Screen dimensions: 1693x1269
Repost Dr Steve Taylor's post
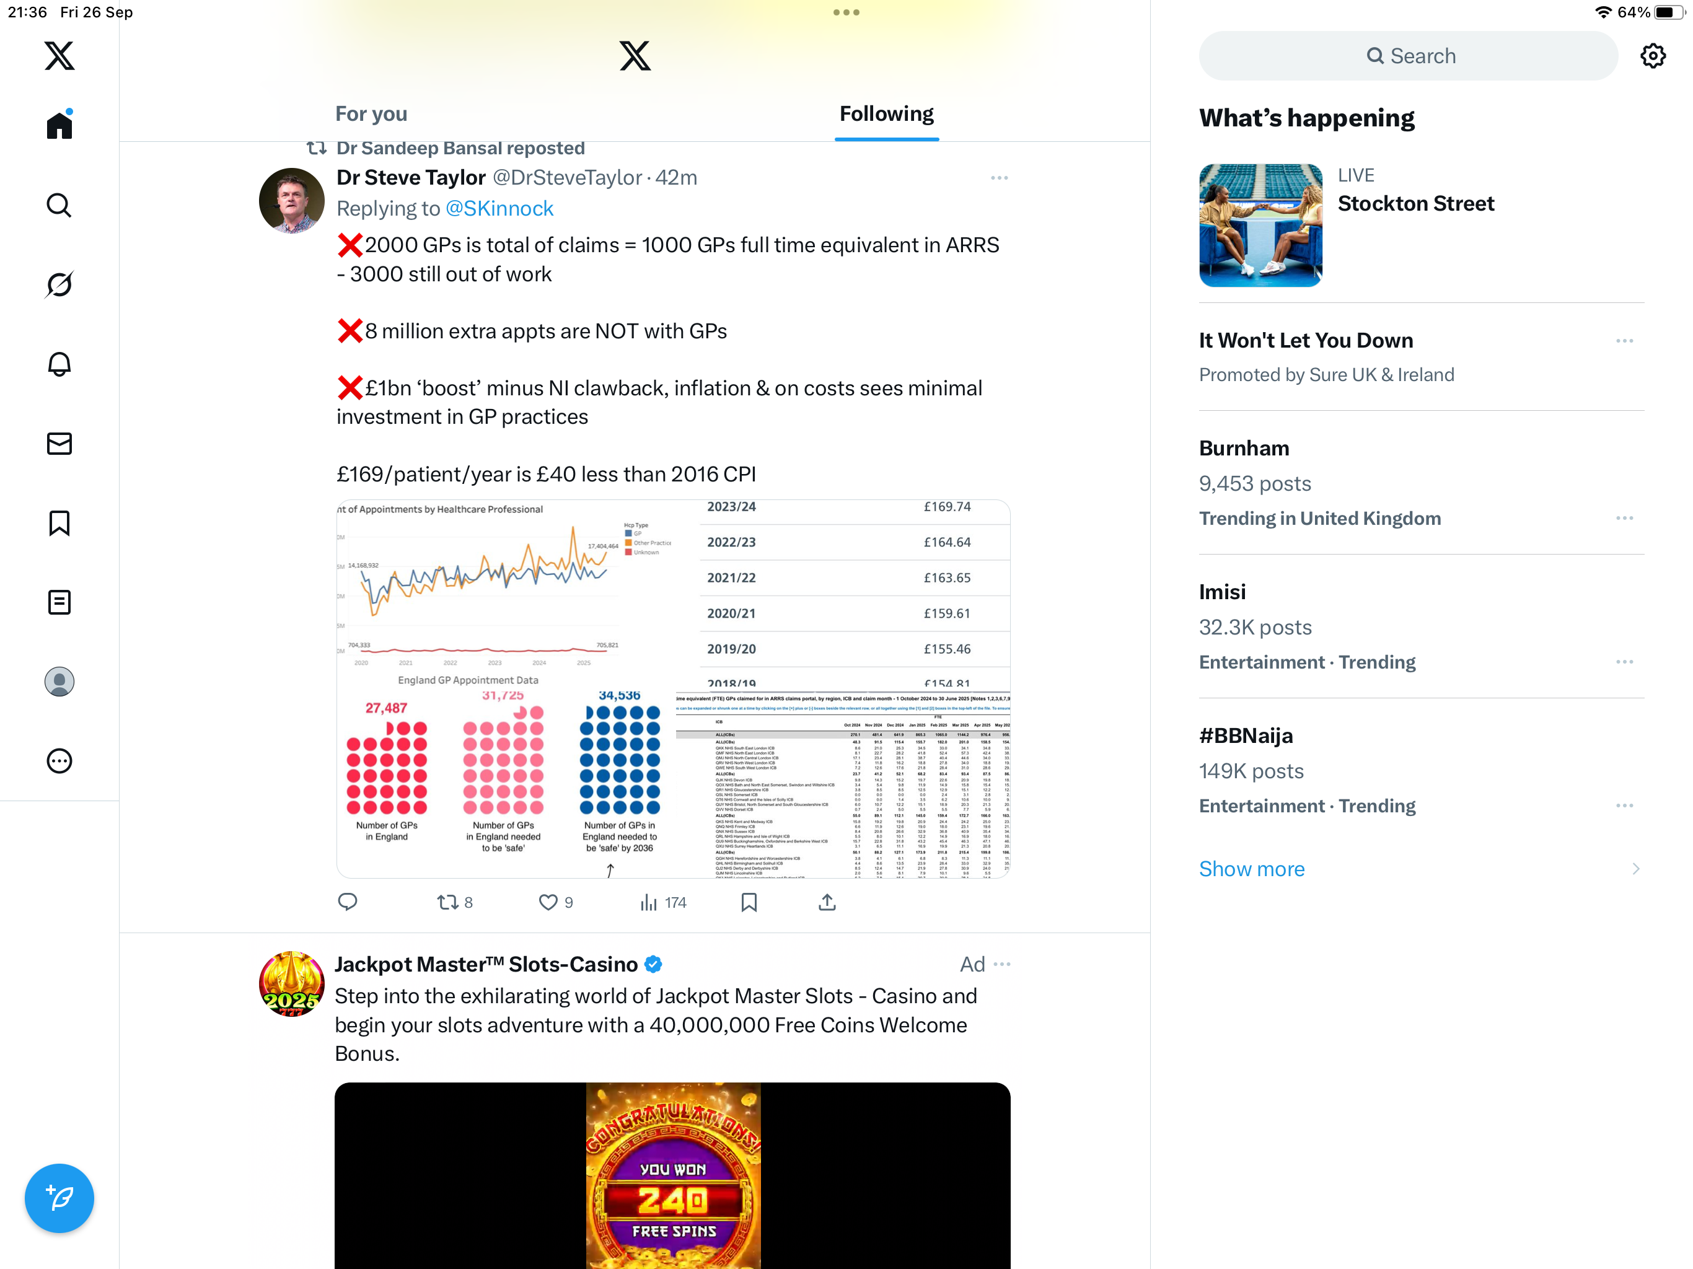(455, 902)
